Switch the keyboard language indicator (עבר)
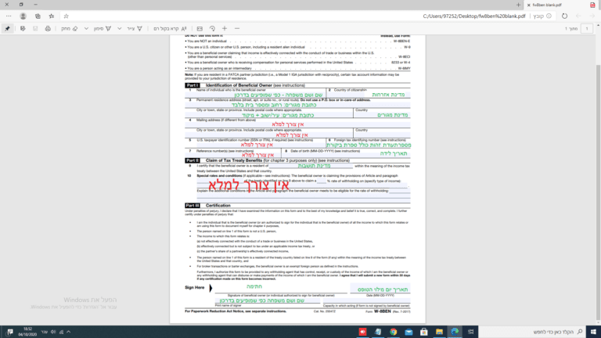 coord(45,332)
